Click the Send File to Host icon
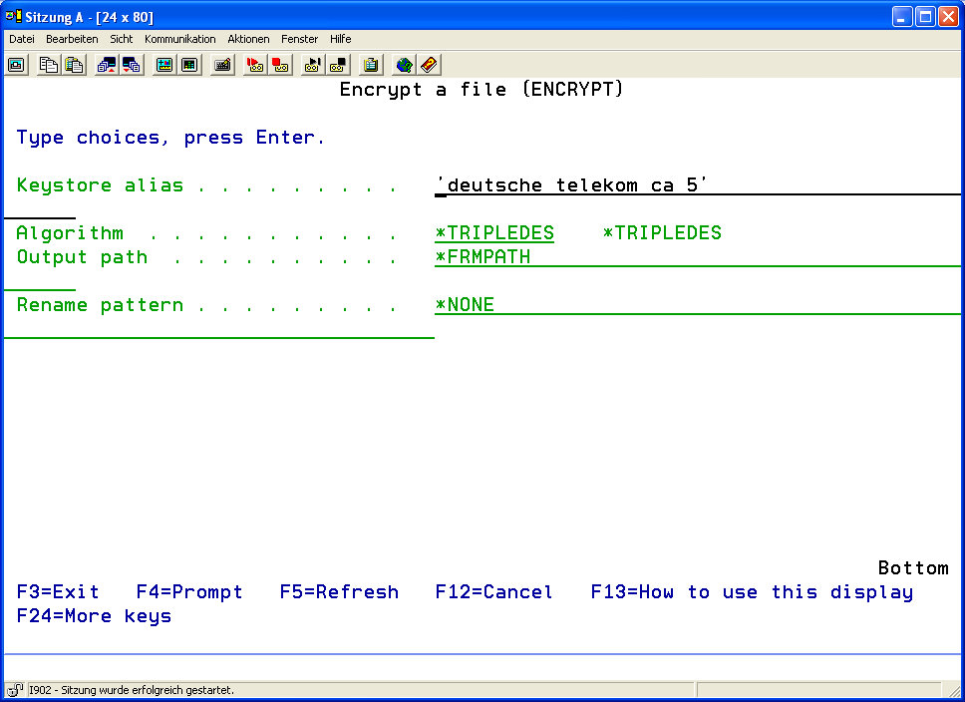 tap(106, 65)
